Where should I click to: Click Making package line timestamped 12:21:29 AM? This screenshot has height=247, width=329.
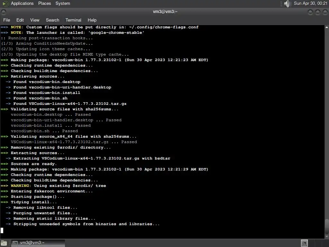[x=104, y=169]
